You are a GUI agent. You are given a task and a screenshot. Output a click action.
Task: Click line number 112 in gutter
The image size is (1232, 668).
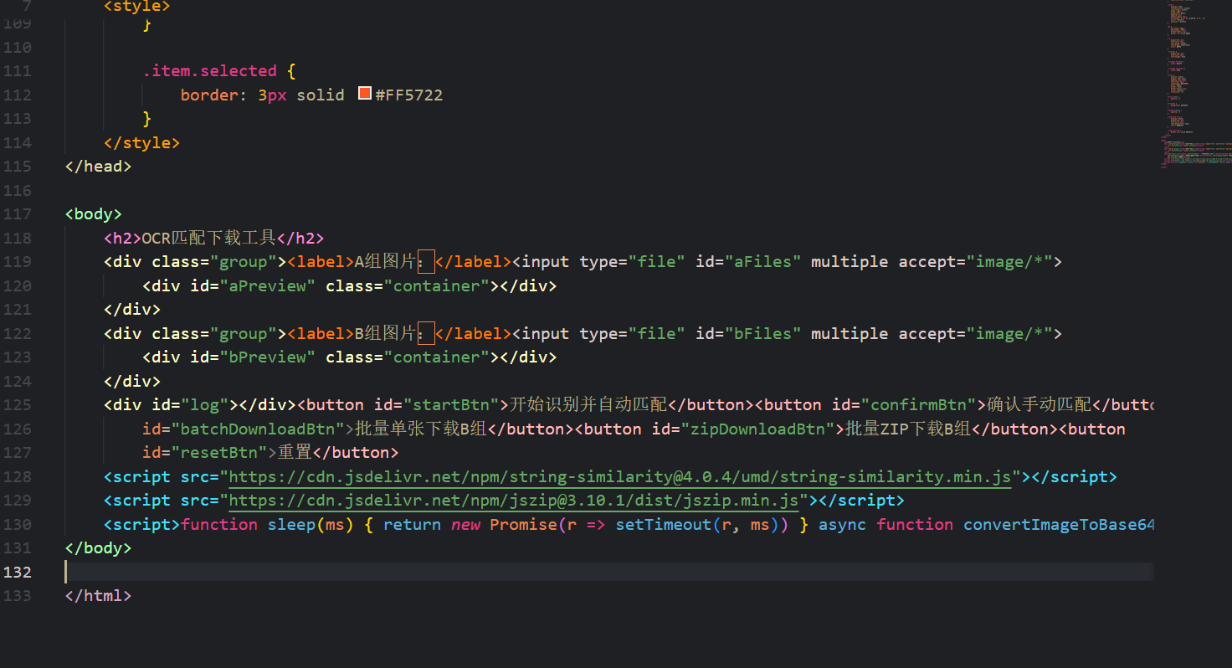point(17,95)
